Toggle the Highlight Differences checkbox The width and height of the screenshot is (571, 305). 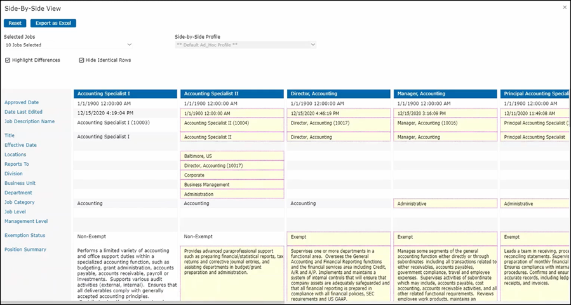pos(8,60)
